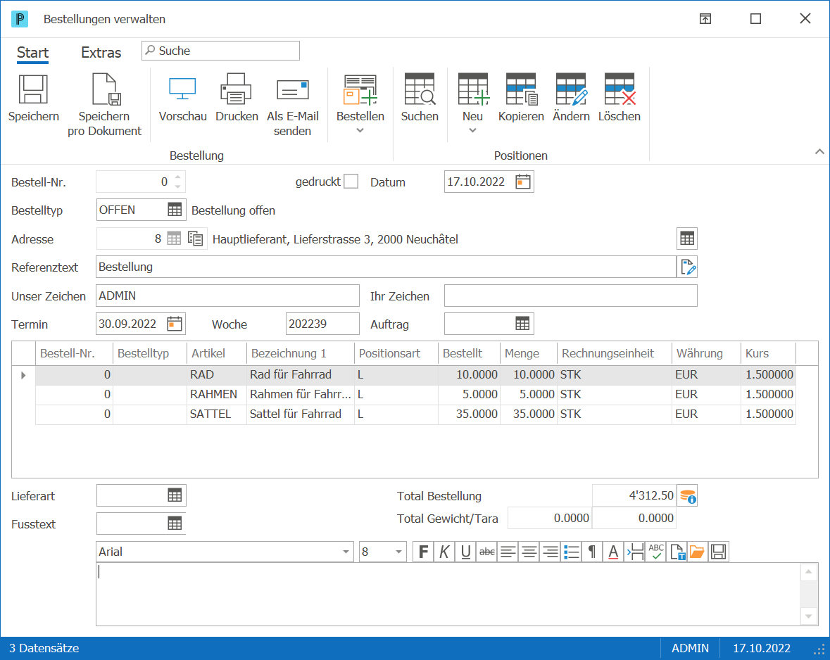
Task: Open the font size 8 dropdown
Action: [x=398, y=552]
